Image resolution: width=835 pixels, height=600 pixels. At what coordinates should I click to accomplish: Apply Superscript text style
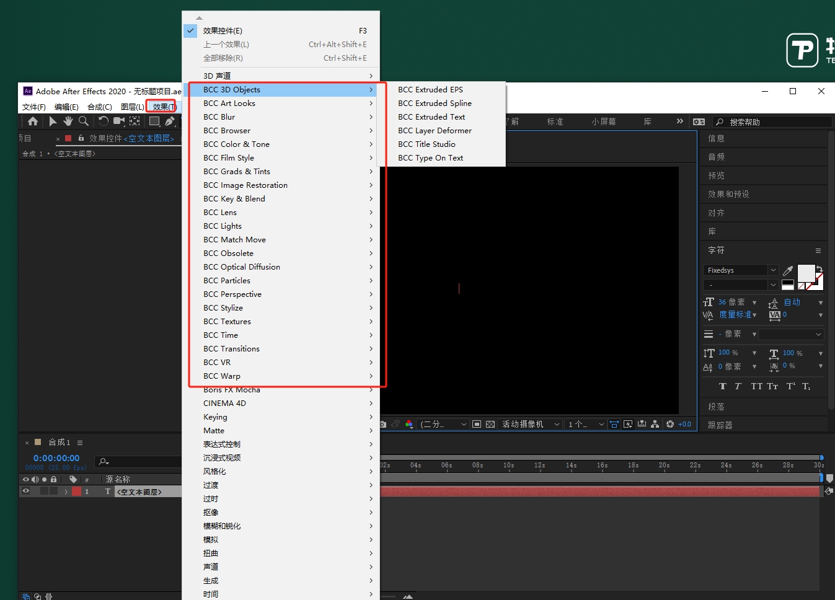coord(791,386)
